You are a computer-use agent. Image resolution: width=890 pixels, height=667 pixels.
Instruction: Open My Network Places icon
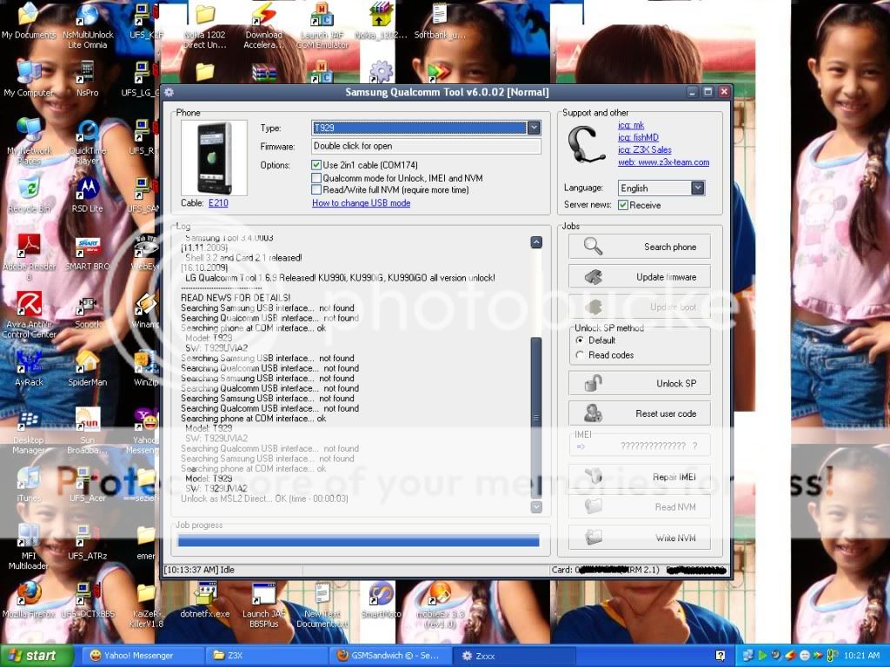[x=29, y=142]
